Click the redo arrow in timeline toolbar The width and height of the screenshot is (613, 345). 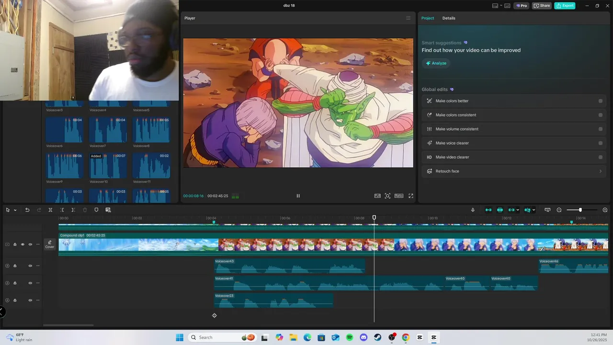39,210
